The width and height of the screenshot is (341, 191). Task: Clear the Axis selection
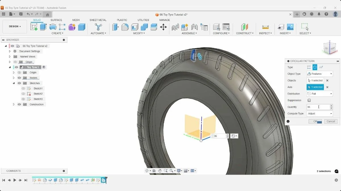327,87
